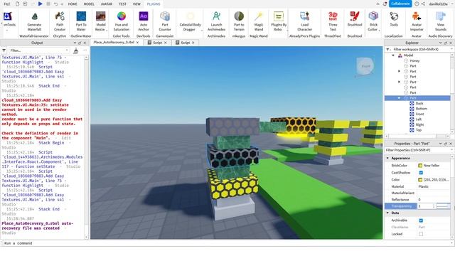Open the Properties panel dropdown arrow

[440, 144]
